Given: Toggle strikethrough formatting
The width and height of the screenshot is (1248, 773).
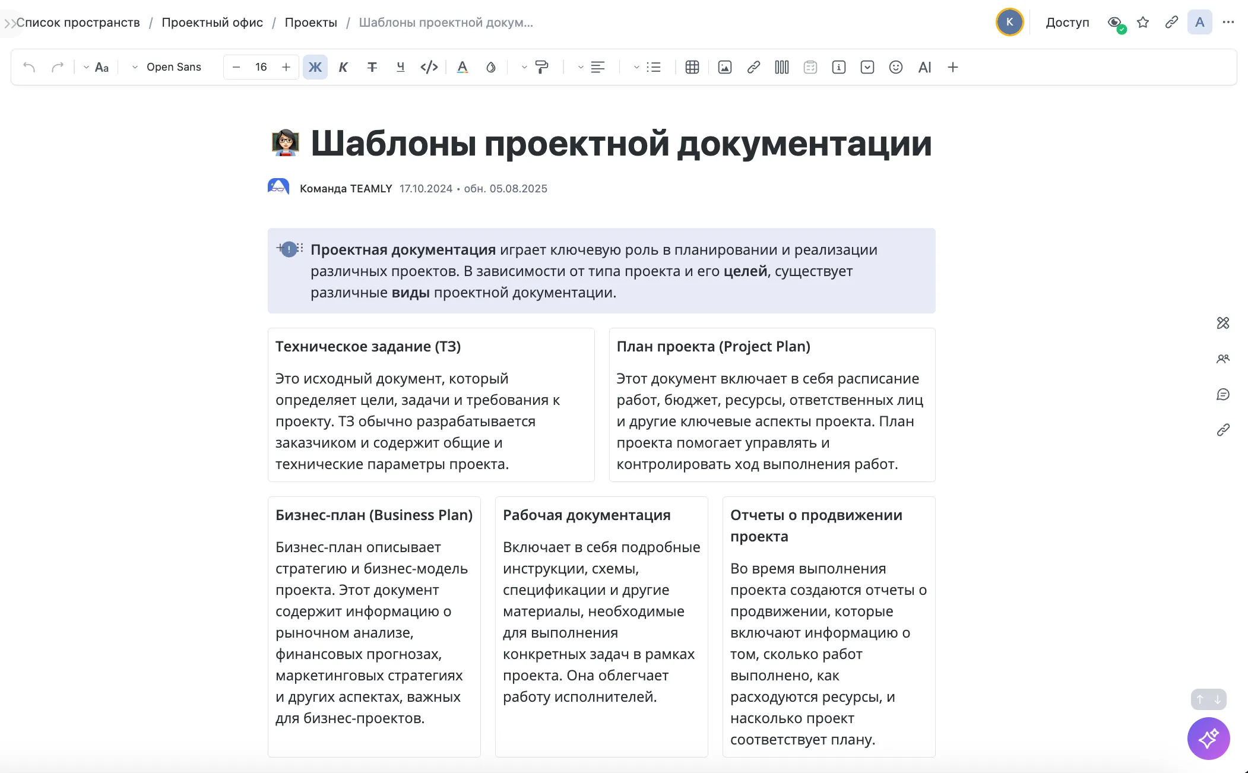Looking at the screenshot, I should point(372,67).
